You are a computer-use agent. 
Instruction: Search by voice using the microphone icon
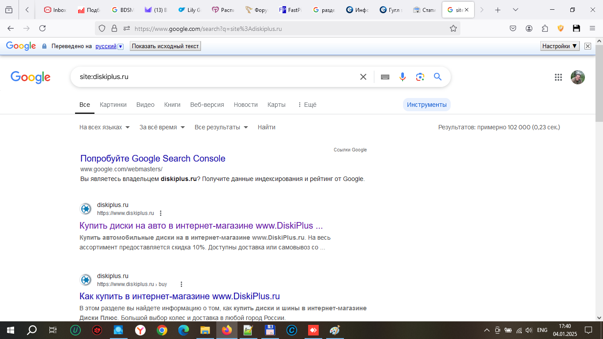[x=402, y=77]
